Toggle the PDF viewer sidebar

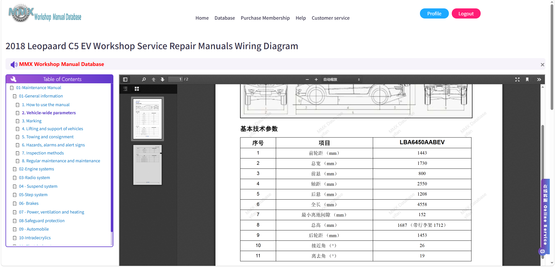pos(125,79)
